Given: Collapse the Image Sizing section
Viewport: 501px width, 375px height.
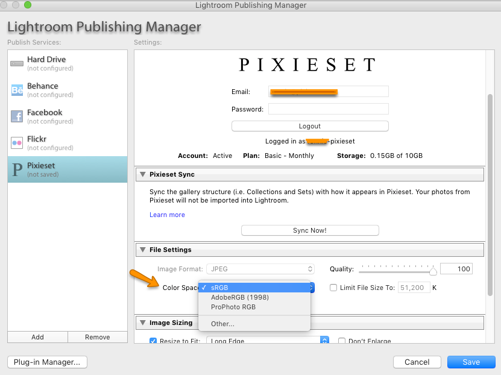Looking at the screenshot, I should tap(143, 323).
